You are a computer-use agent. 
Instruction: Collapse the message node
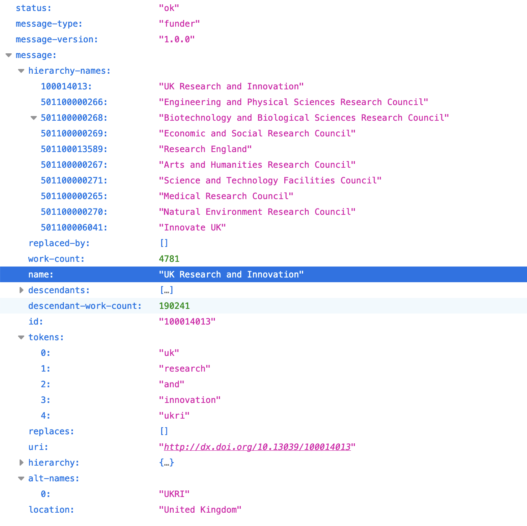pos(9,55)
